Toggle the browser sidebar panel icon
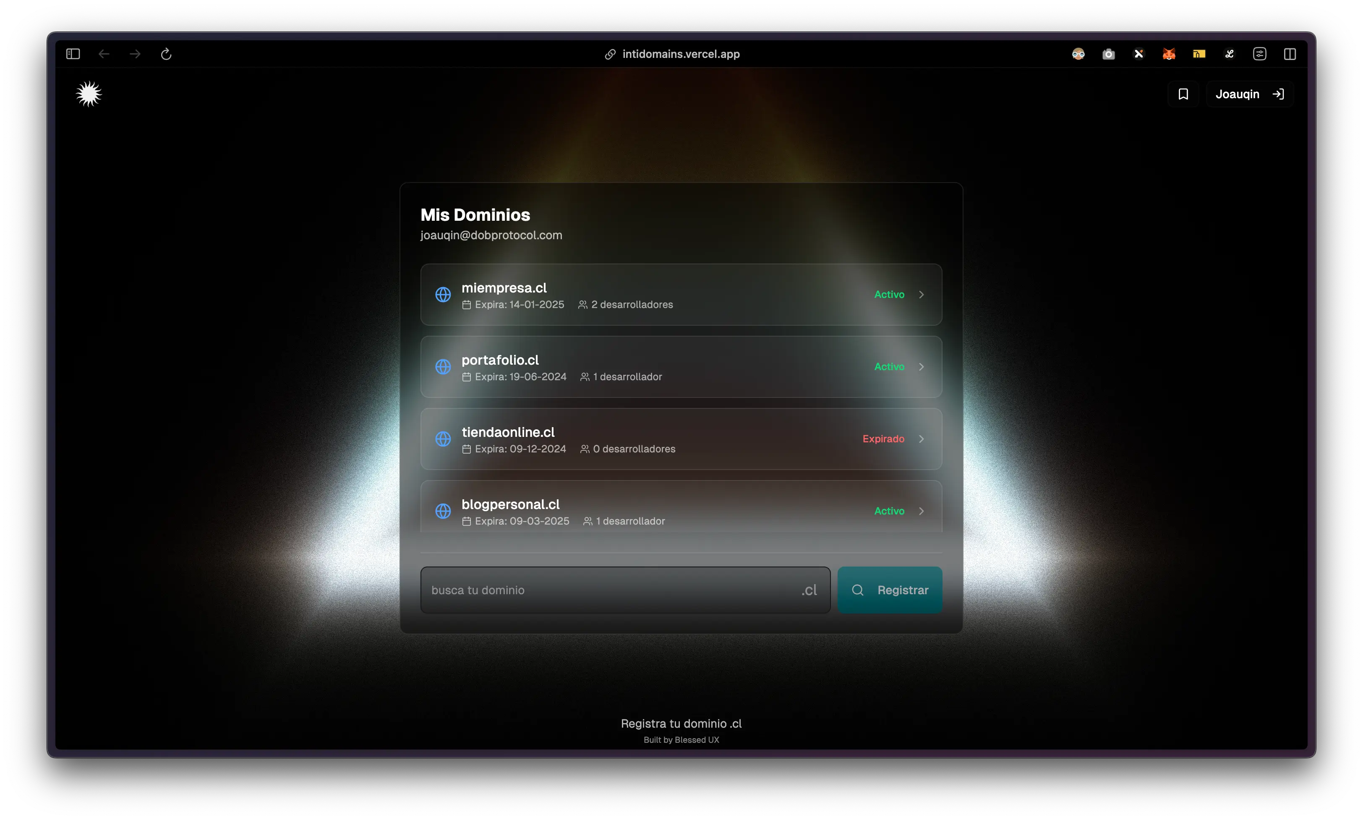This screenshot has width=1363, height=820. (73, 54)
